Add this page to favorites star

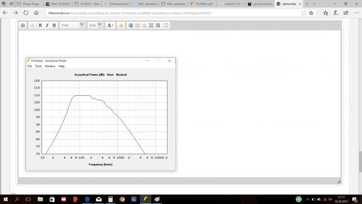click(x=311, y=13)
